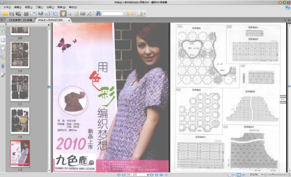Switch to the document tab containing '2013'
The width and height of the screenshot is (291, 177).
(20, 20)
